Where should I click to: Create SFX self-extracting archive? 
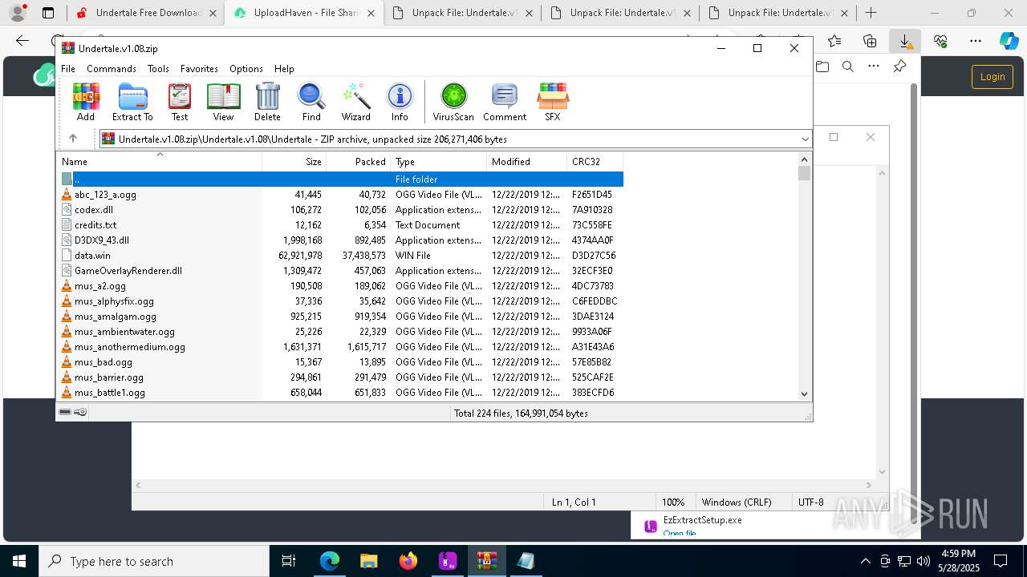tap(553, 102)
